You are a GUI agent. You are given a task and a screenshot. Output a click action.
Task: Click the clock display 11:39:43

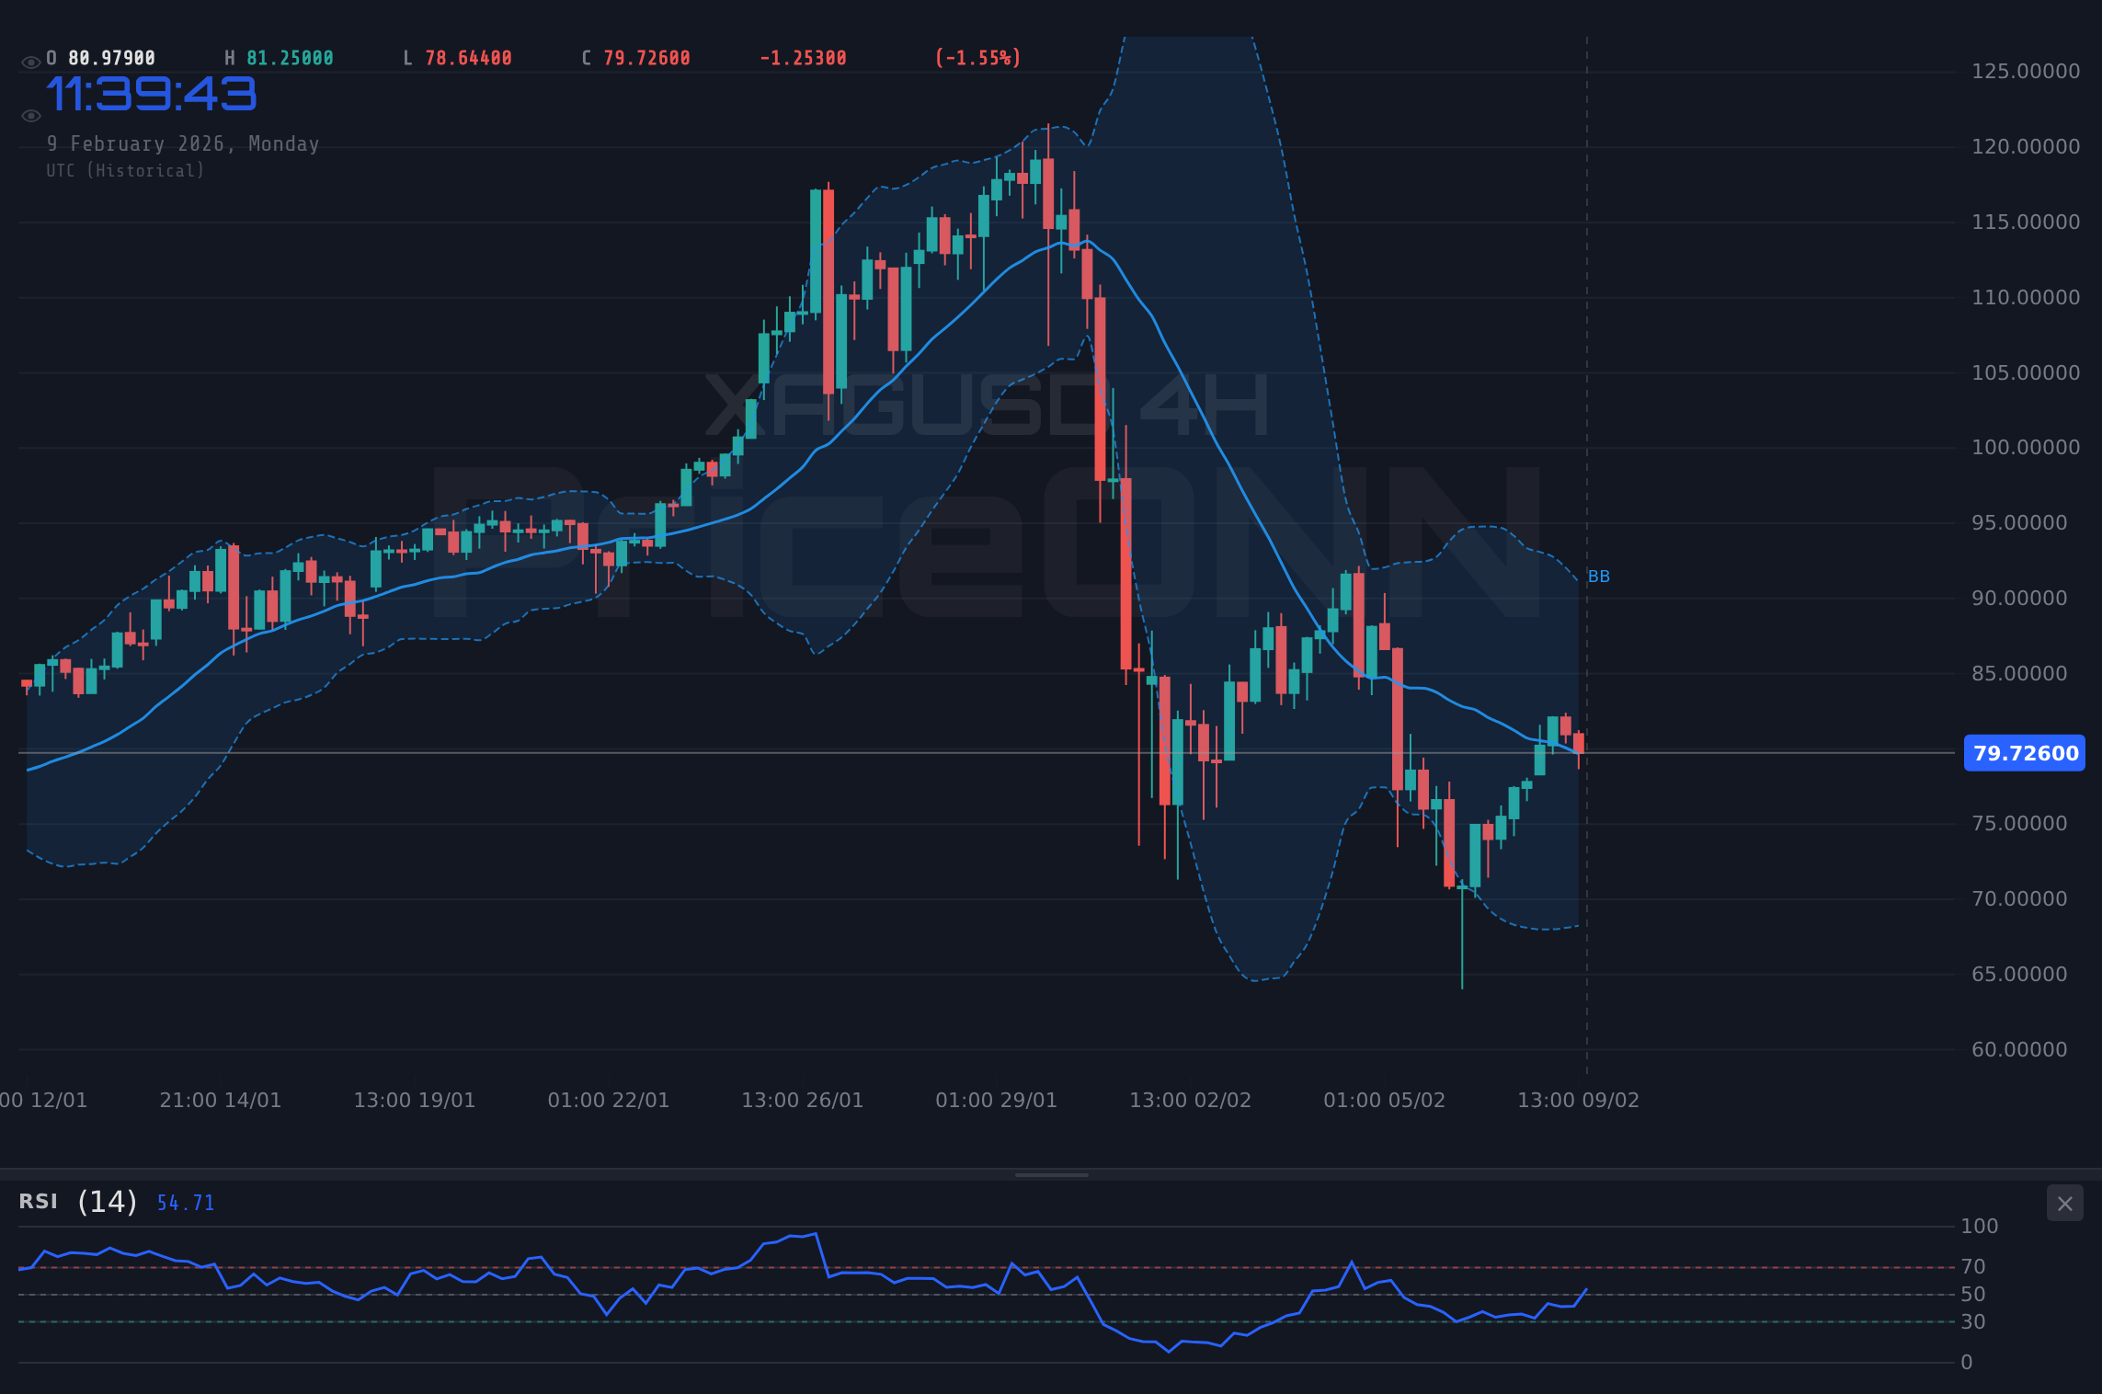pos(152,94)
